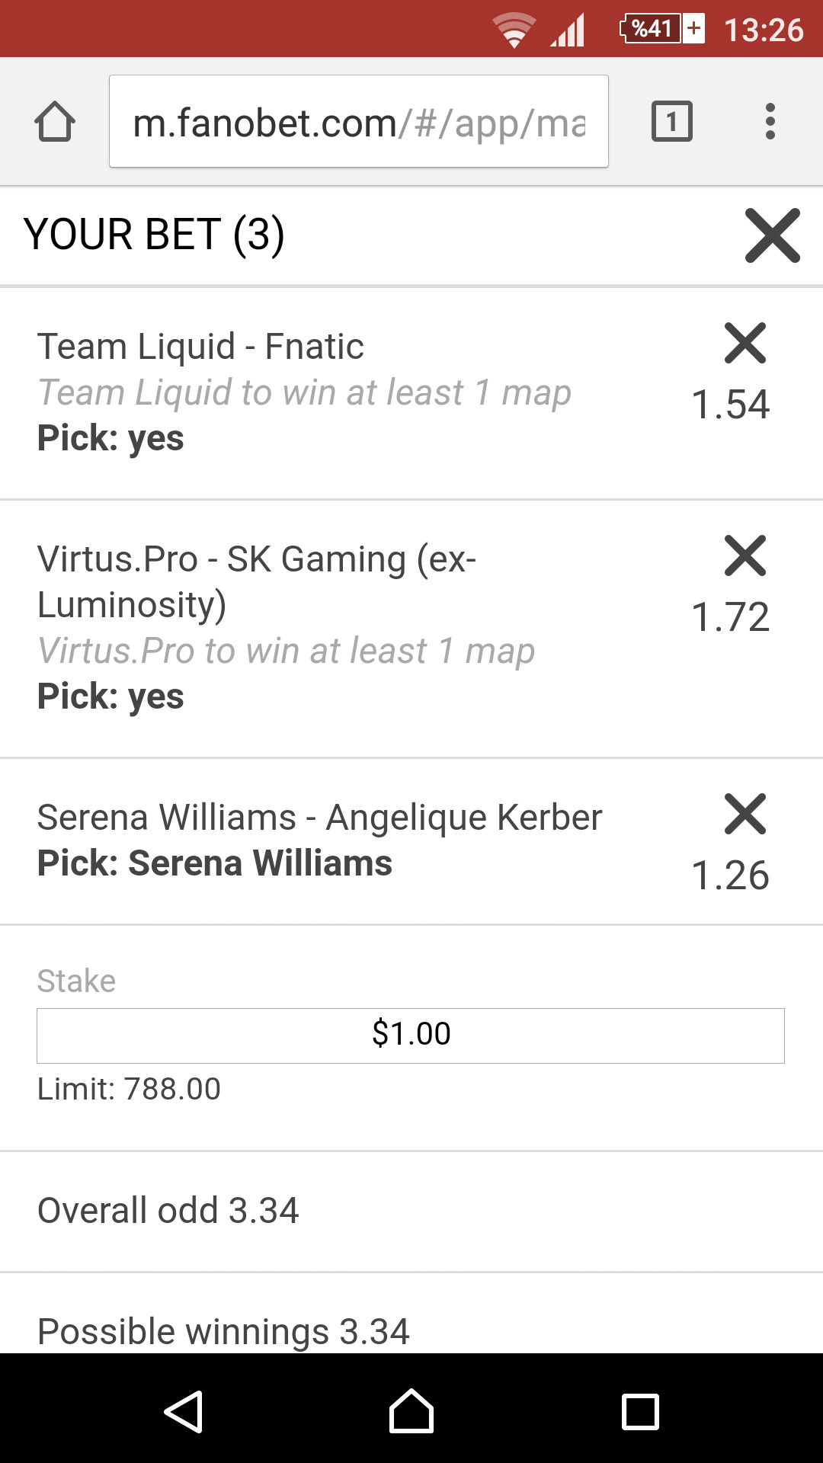
Task: Tap the Wi-Fi status icon
Action: point(514,30)
